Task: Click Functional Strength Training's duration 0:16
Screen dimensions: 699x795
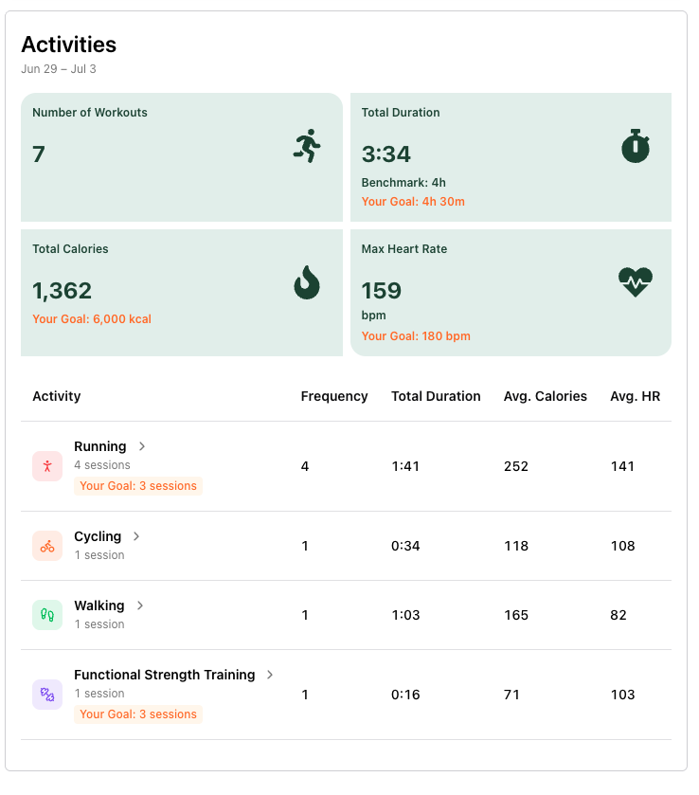Action: point(405,695)
